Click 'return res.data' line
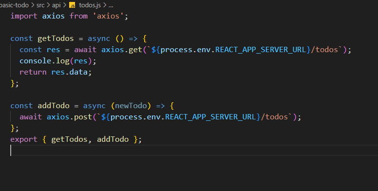Screen dimensions: 378x191 56,72
